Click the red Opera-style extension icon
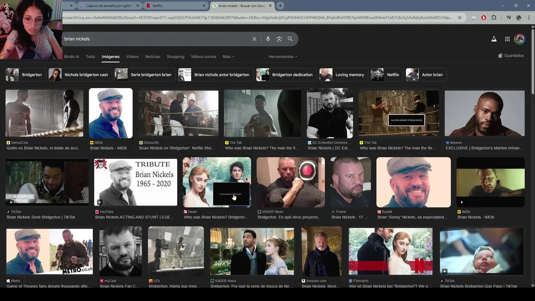The width and height of the screenshot is (535, 301). pyautogui.click(x=484, y=18)
